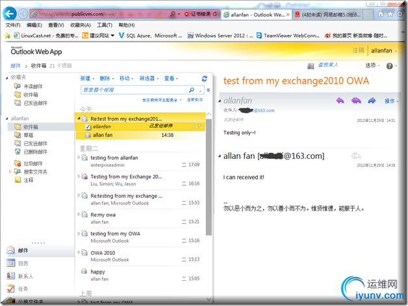Click message list scrollbar thumb
The image size is (408, 306).
[209, 177]
